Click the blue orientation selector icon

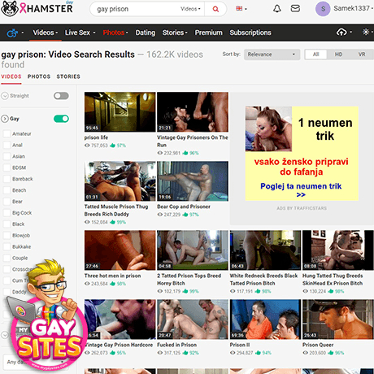point(12,33)
